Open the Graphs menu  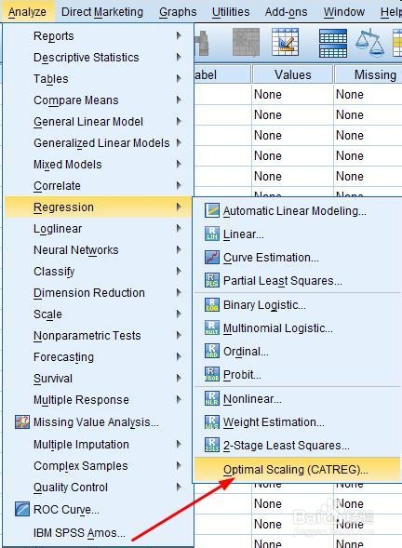[x=178, y=12]
